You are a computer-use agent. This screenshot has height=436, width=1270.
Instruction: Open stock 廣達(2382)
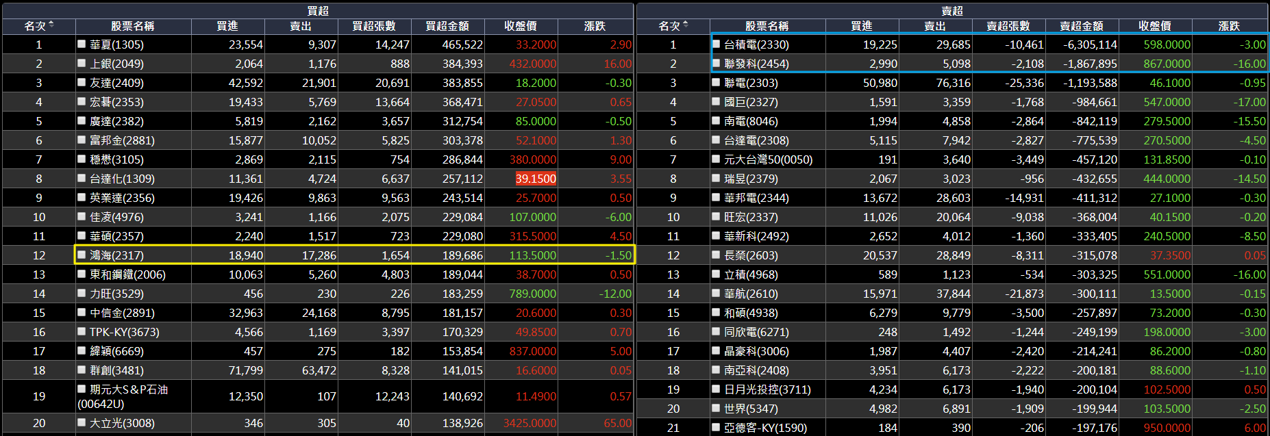click(116, 121)
